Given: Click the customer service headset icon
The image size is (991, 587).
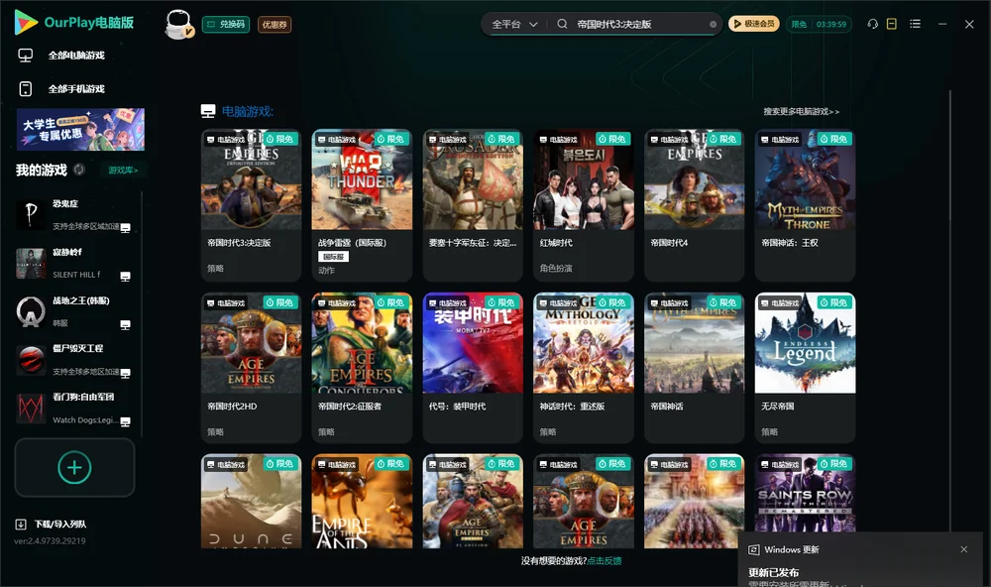Looking at the screenshot, I should point(872,24).
